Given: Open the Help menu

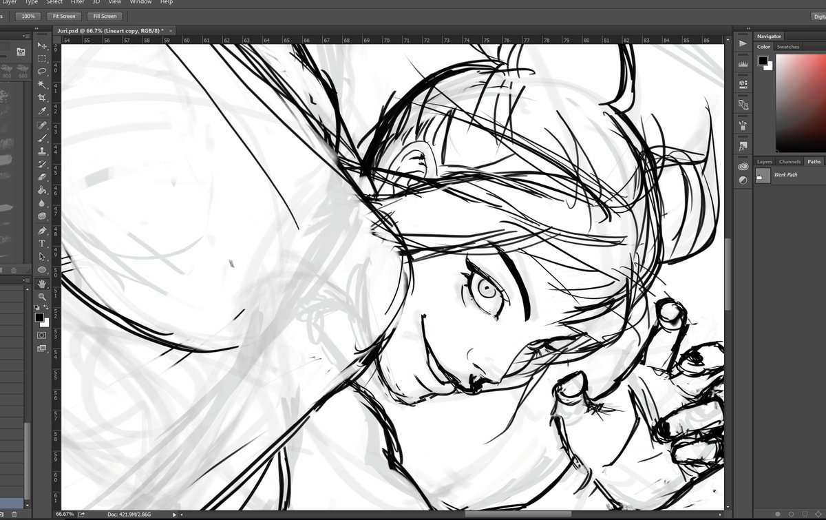Looking at the screenshot, I should point(167,3).
